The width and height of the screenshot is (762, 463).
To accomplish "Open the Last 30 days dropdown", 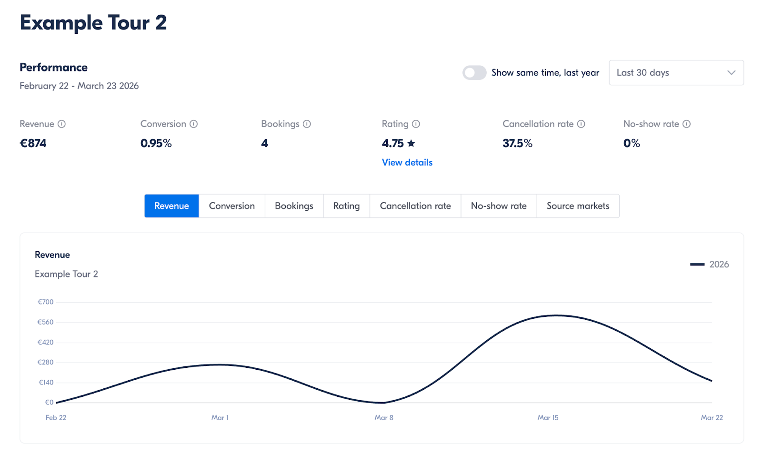I will click(675, 73).
